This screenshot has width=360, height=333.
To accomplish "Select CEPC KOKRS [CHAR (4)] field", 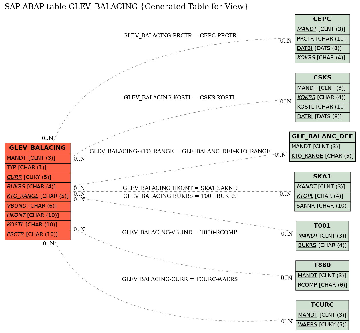I will 322,58.
